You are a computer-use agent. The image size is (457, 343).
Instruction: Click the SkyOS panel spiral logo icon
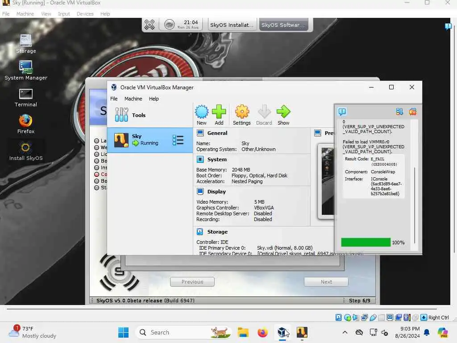150,25
